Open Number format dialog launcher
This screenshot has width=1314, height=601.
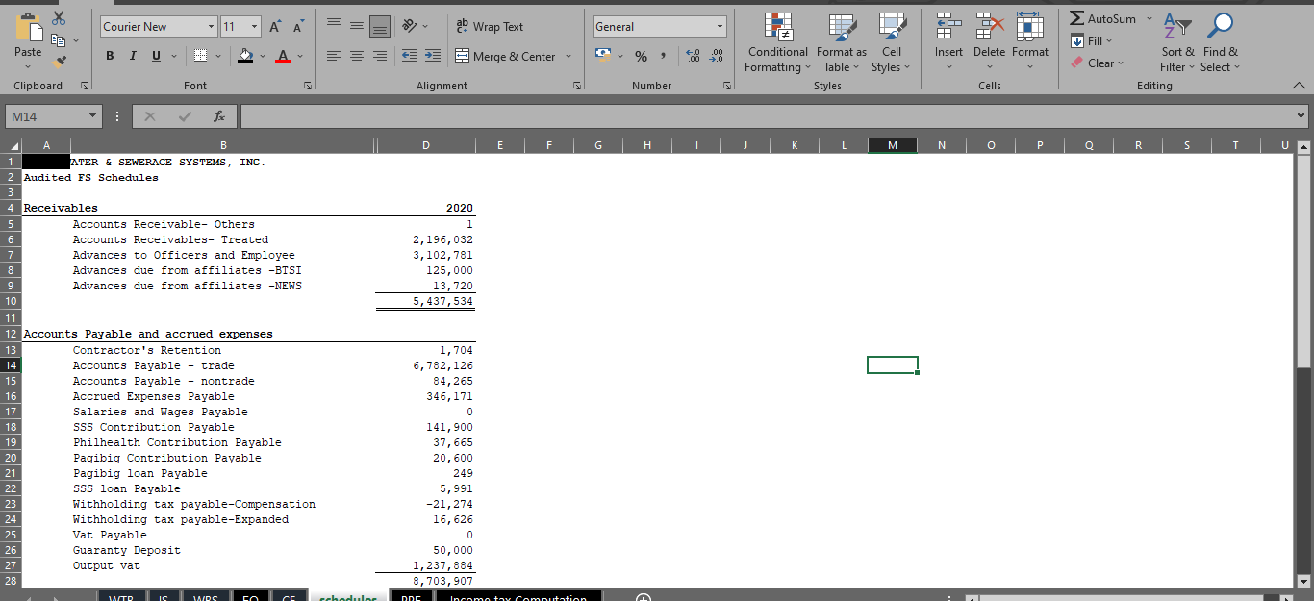click(726, 86)
